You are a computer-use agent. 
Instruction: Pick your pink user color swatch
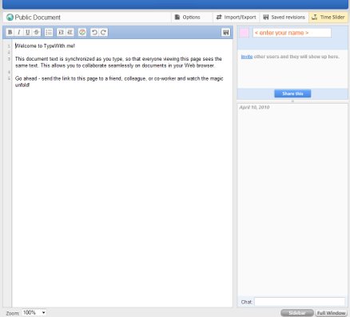tap(245, 33)
